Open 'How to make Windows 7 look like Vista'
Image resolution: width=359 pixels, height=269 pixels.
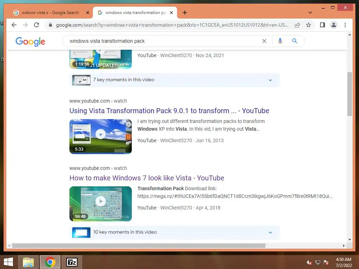pyautogui.click(x=147, y=178)
